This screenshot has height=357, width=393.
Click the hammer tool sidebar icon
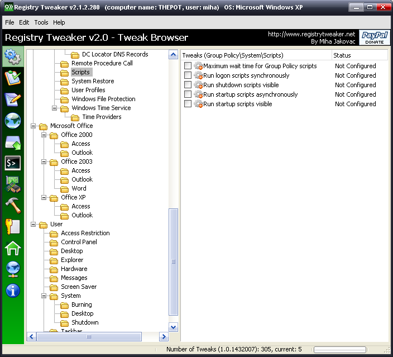pos(13,205)
